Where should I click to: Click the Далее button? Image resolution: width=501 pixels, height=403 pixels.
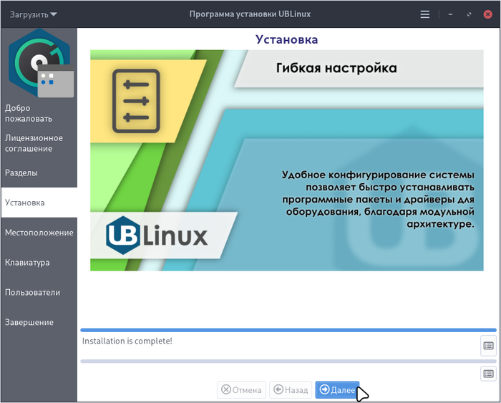point(337,390)
